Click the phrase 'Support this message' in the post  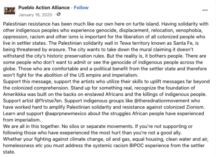(27, 82)
